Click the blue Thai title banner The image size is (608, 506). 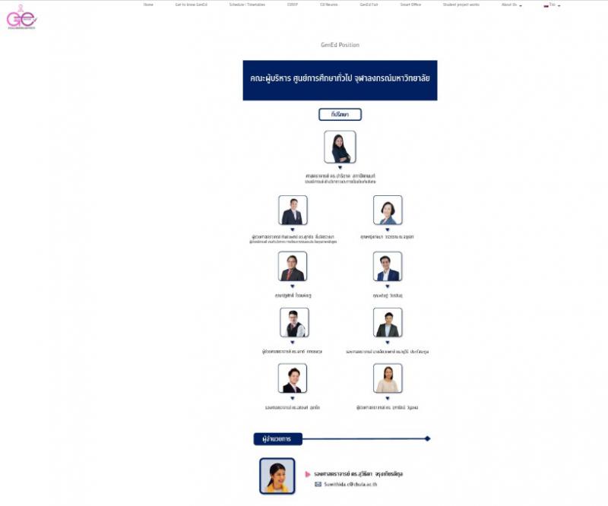pyautogui.click(x=340, y=80)
